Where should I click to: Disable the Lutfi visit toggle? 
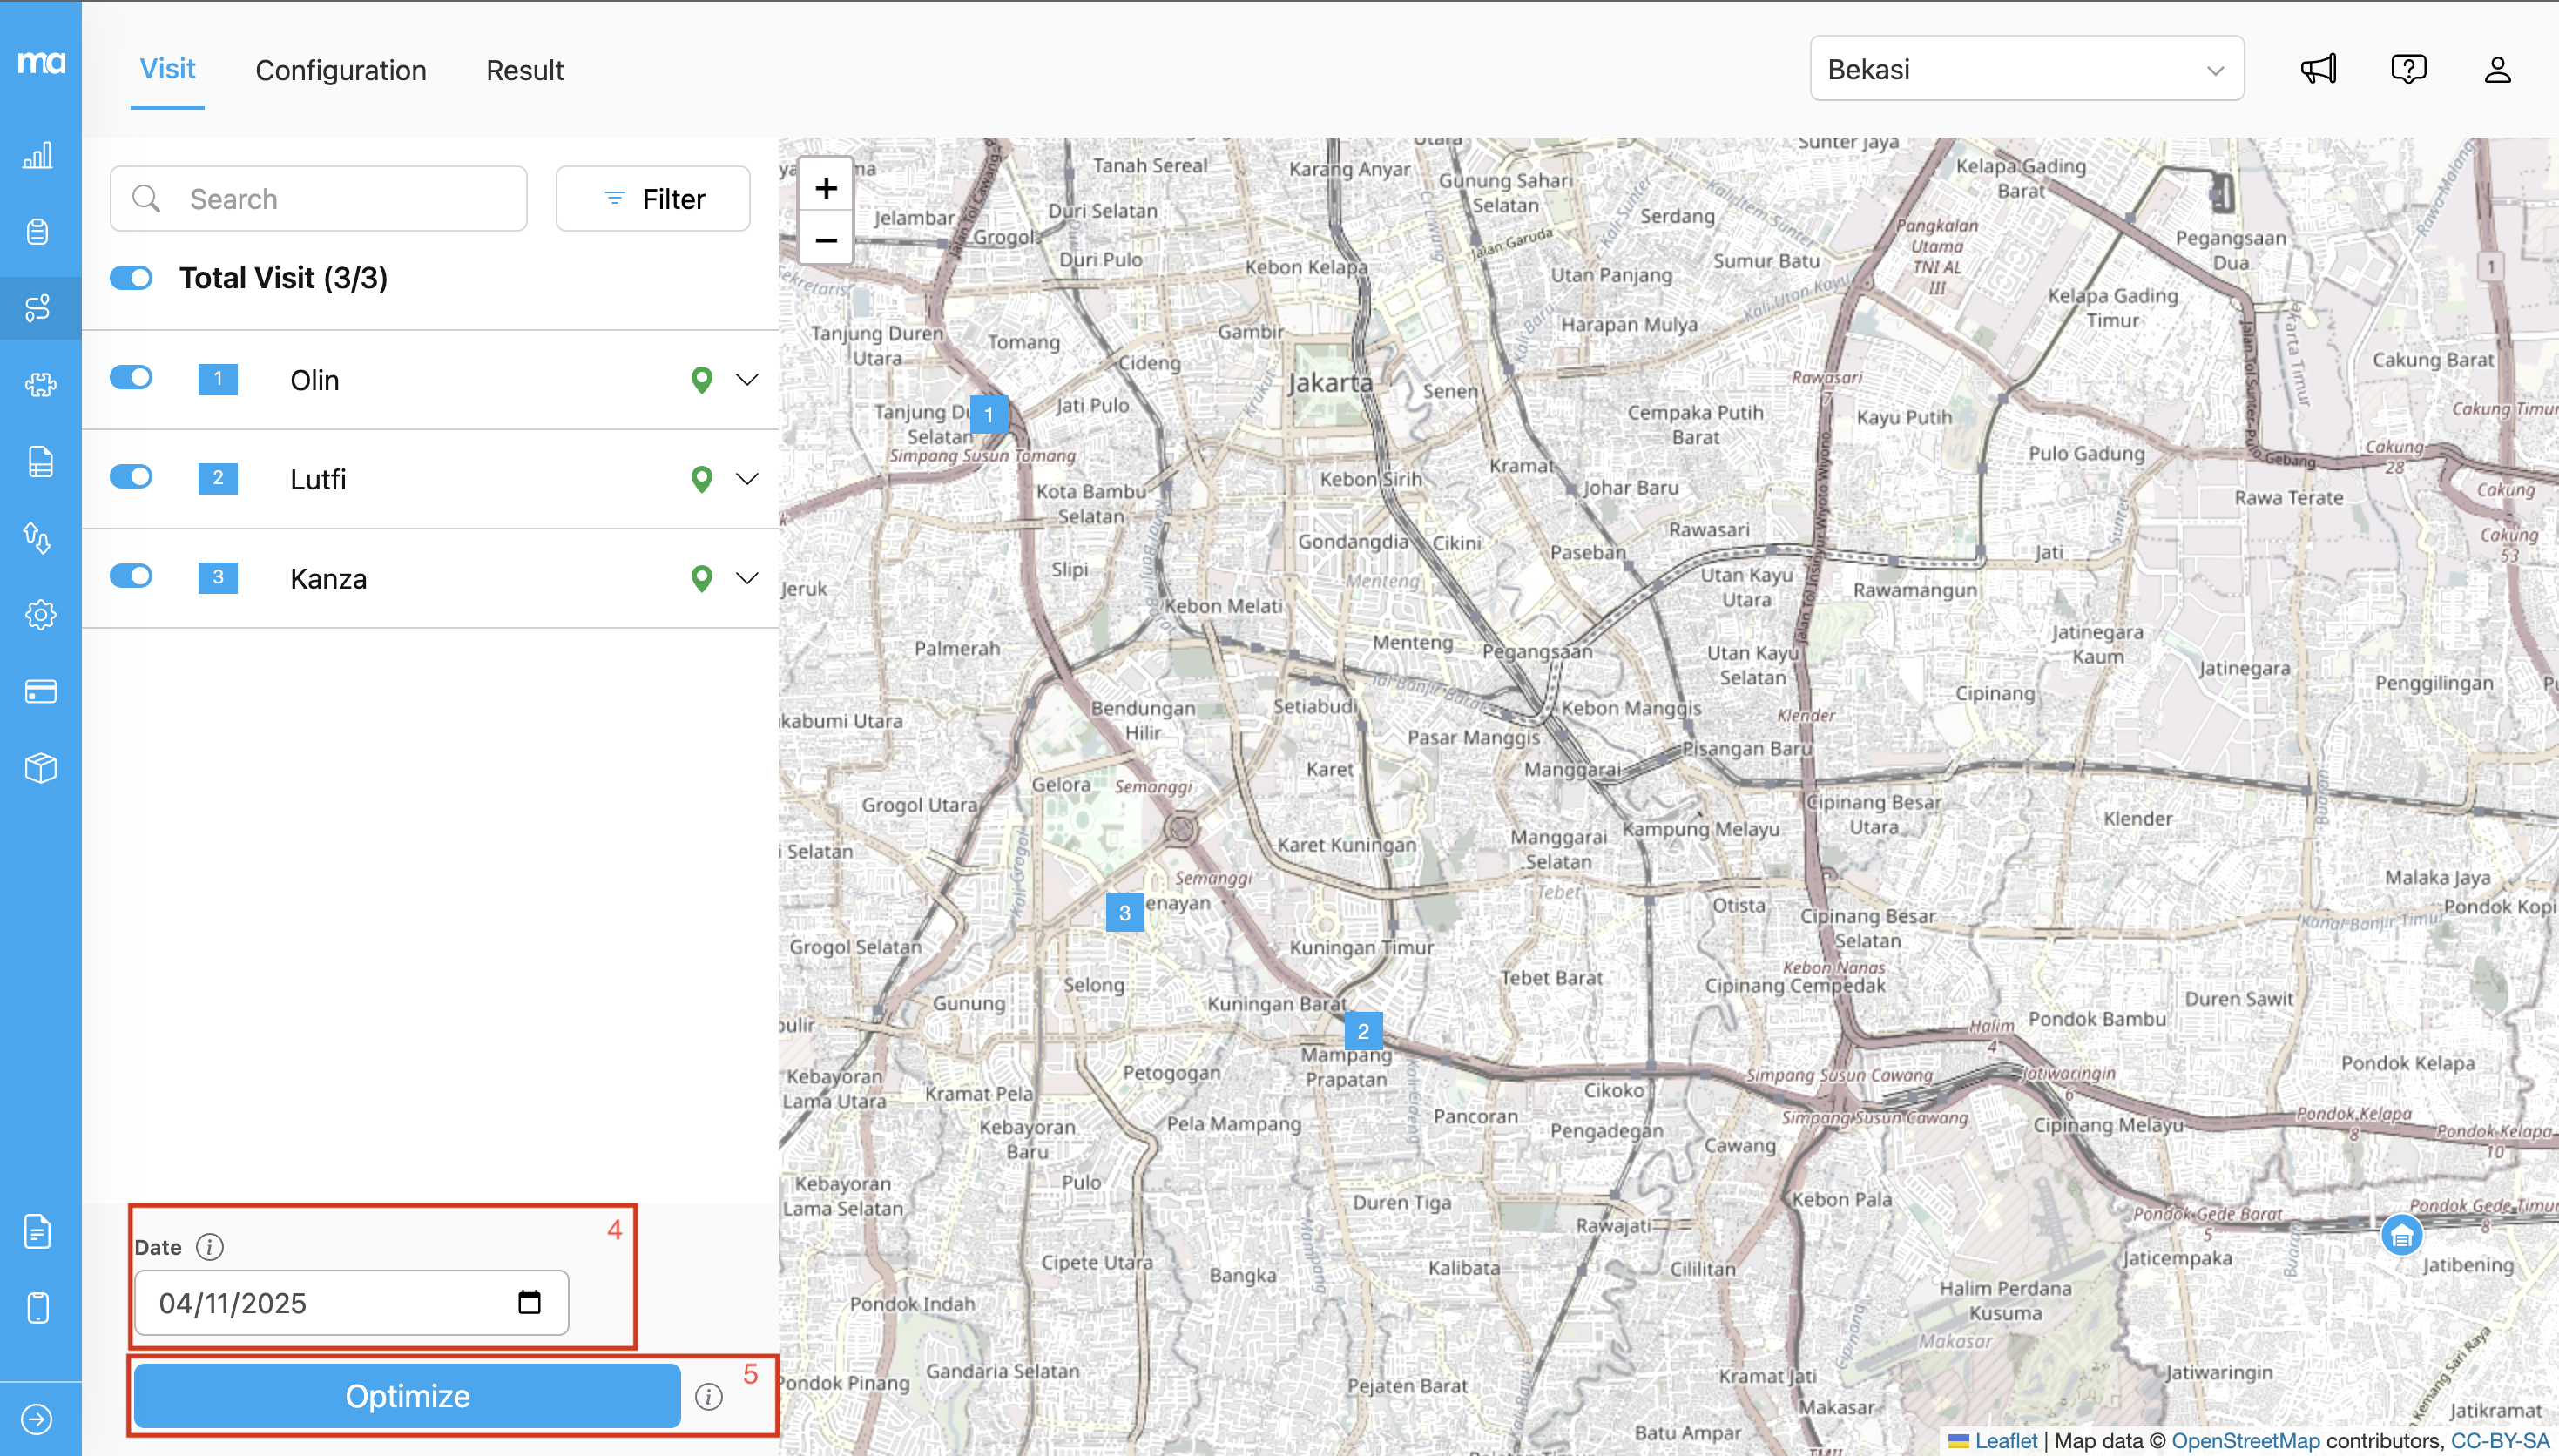[x=131, y=477]
